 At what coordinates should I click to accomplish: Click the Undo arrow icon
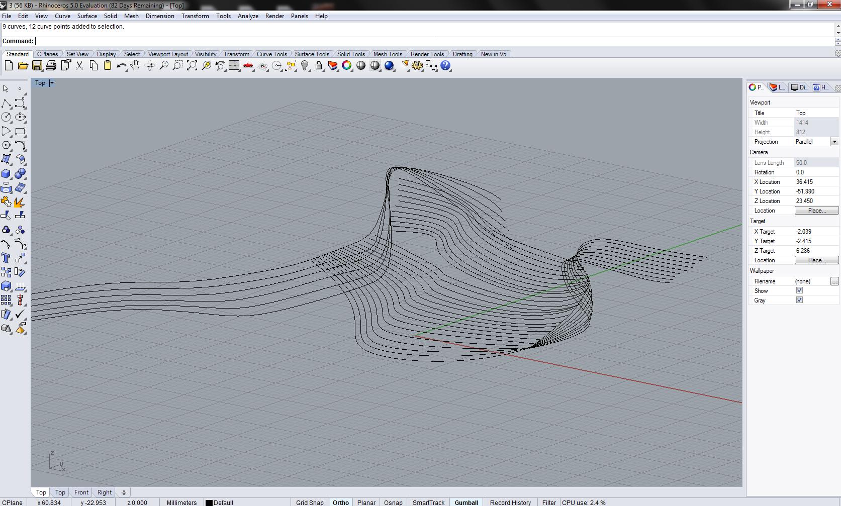click(x=121, y=66)
